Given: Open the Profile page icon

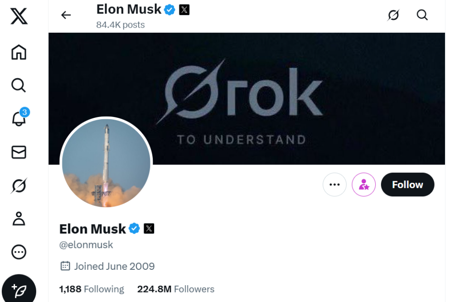Looking at the screenshot, I should pyautogui.click(x=19, y=219).
